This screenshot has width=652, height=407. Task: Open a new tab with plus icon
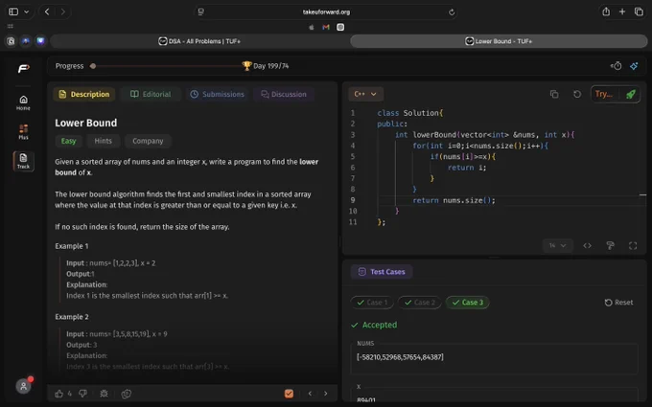622,11
